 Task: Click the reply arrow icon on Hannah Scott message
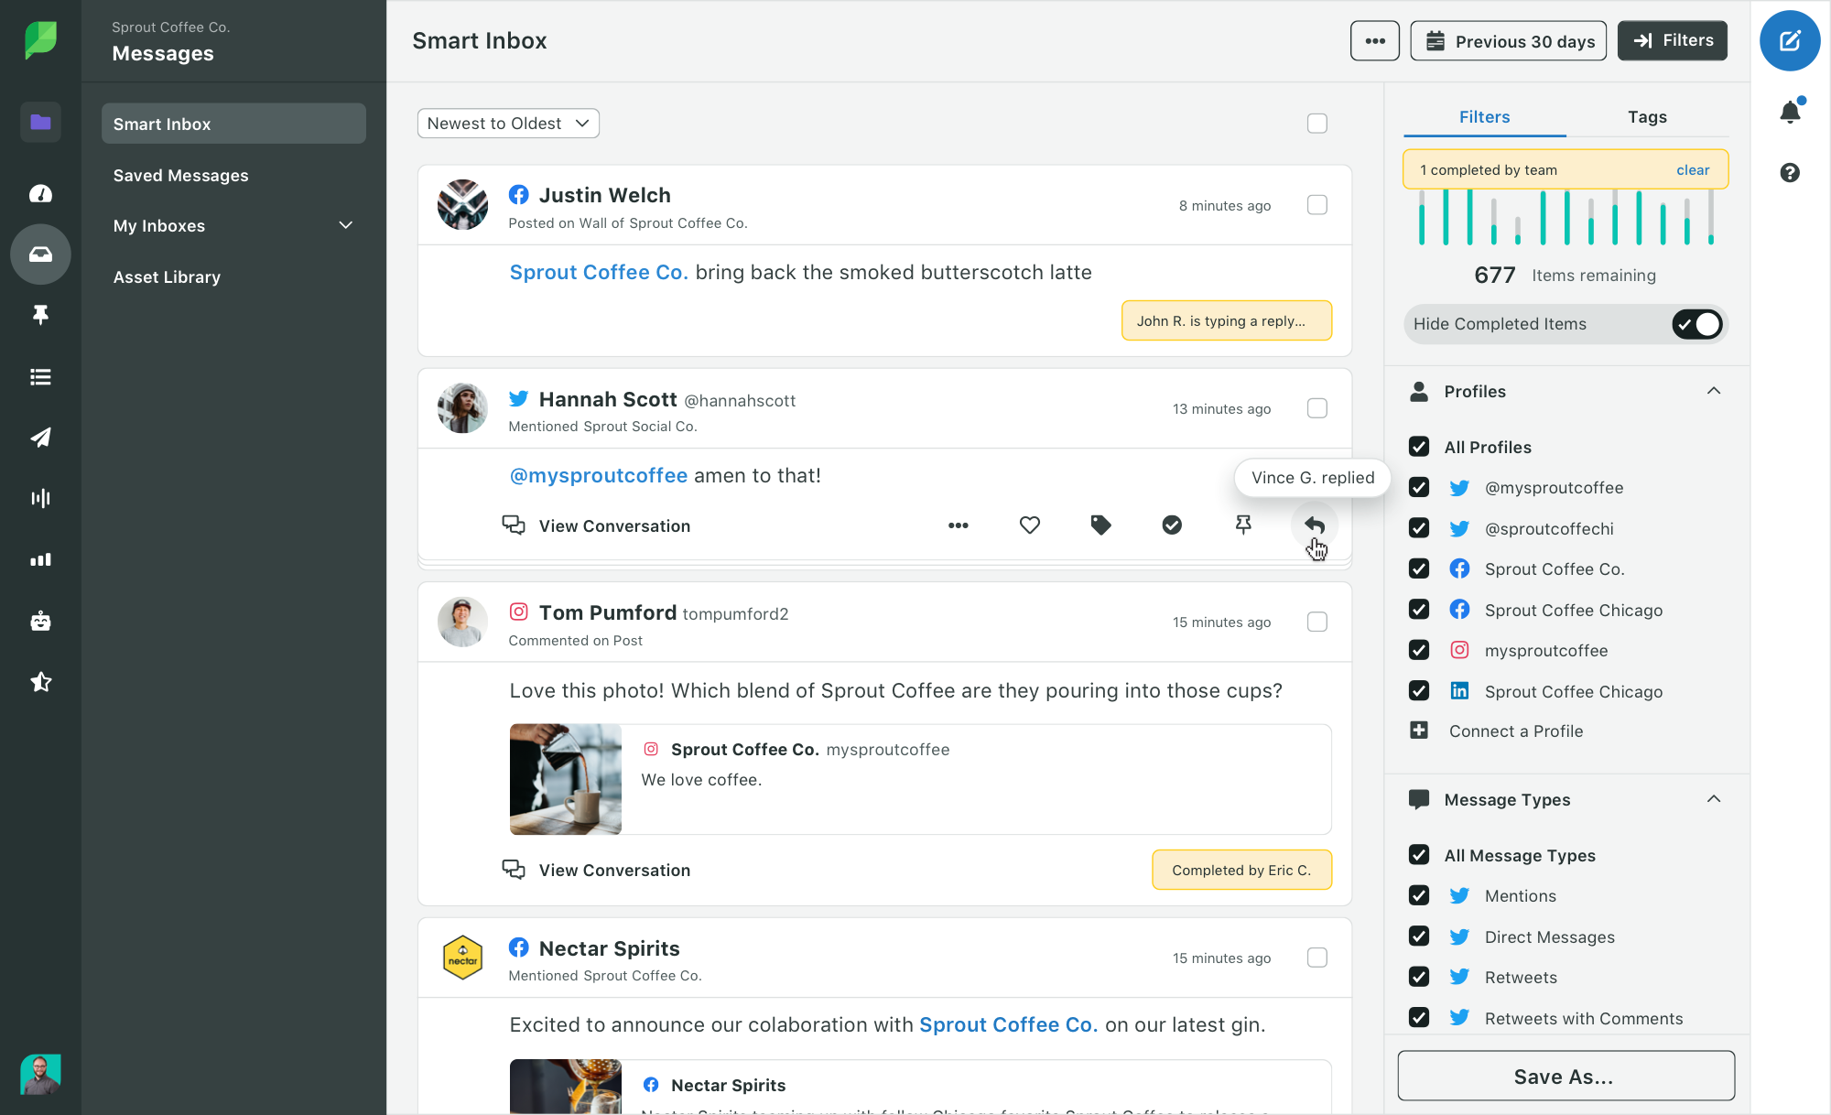coord(1313,525)
